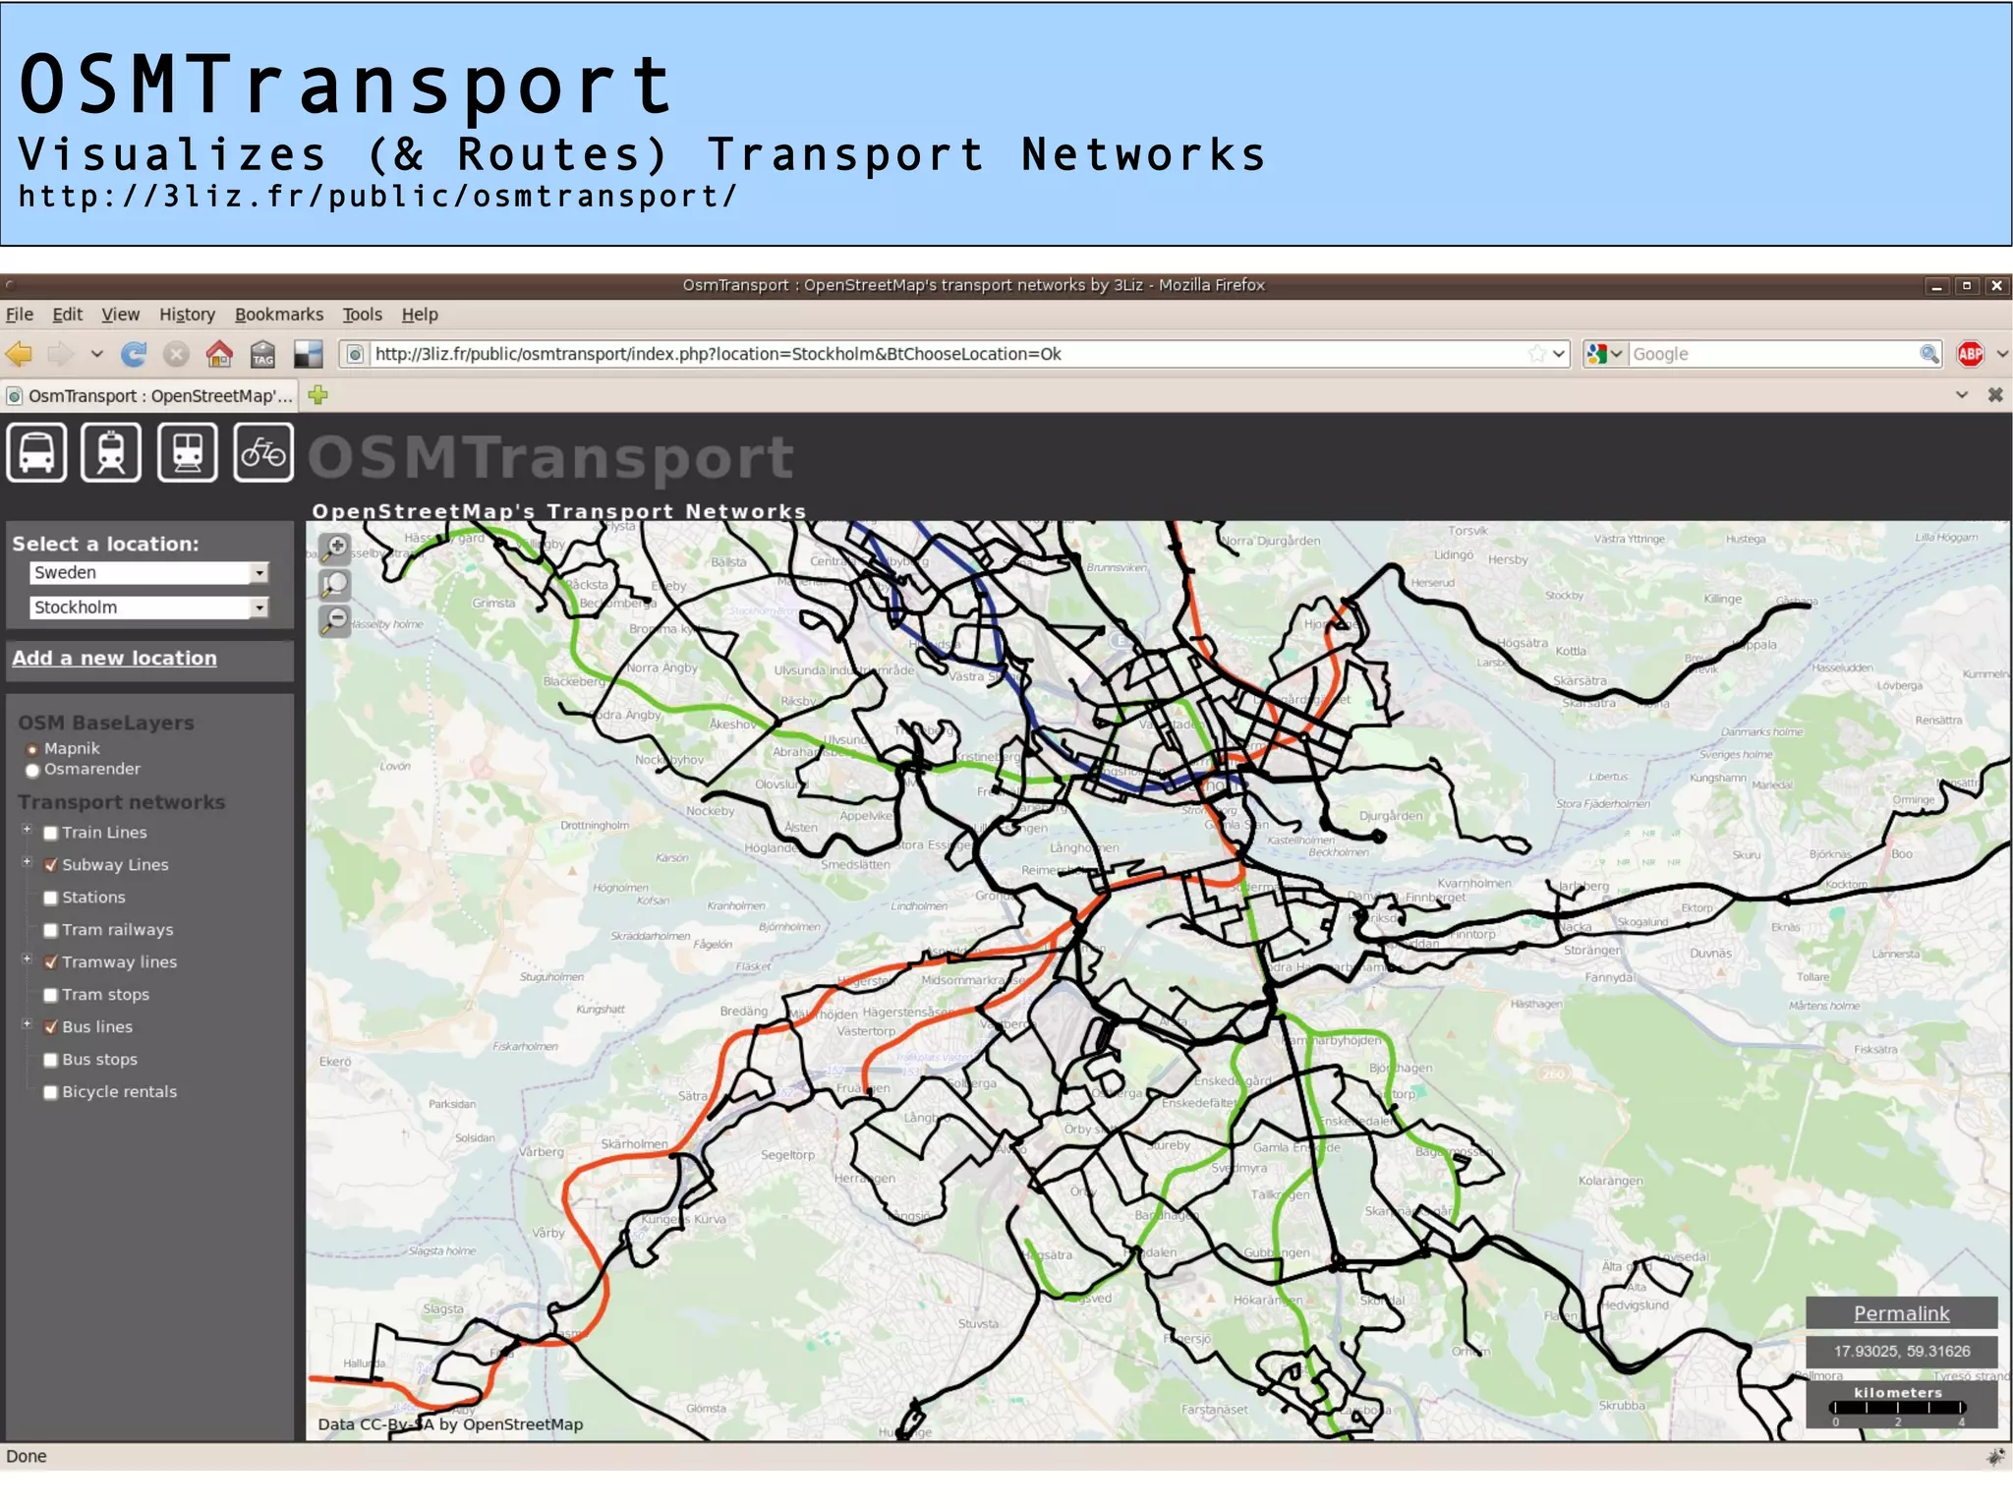Image resolution: width=2013 pixels, height=1509 pixels.
Task: Select the Mapnik base layer
Action: pos(32,749)
